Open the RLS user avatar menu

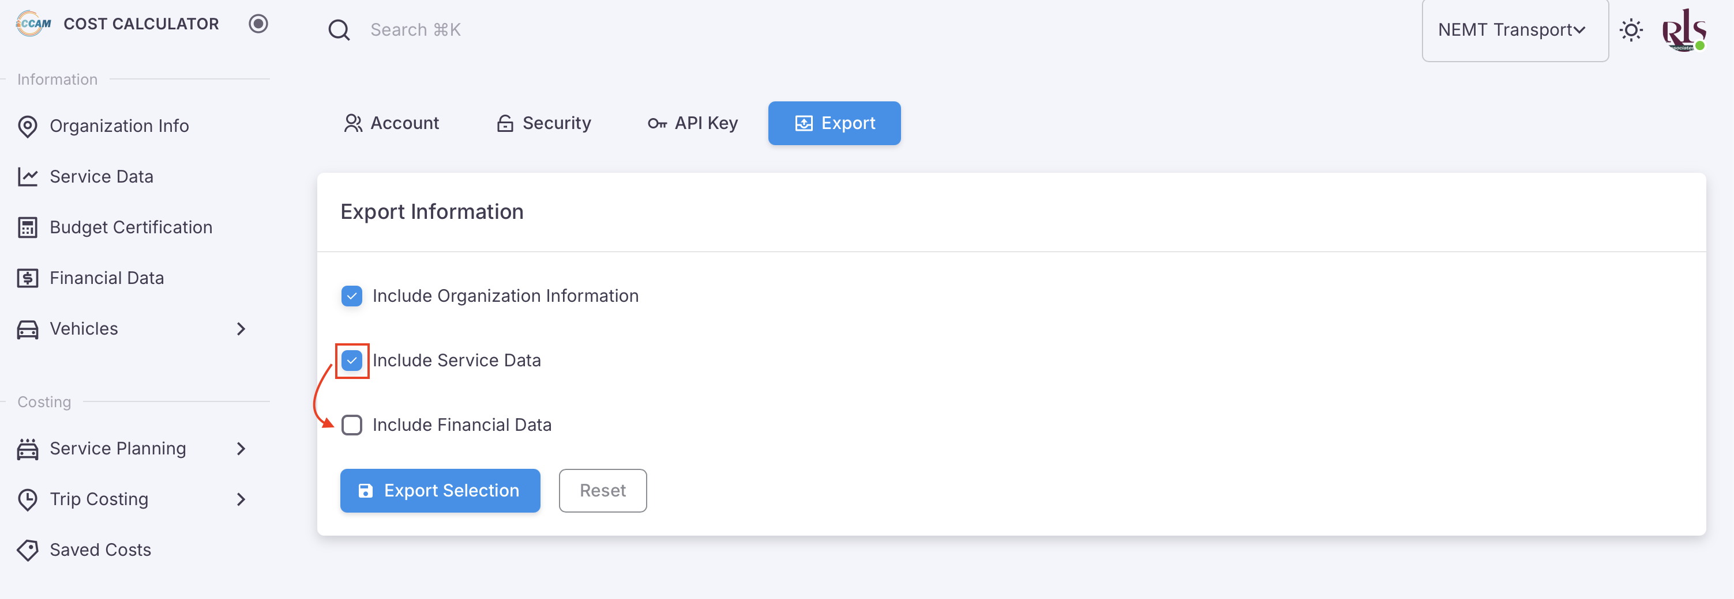(x=1683, y=31)
